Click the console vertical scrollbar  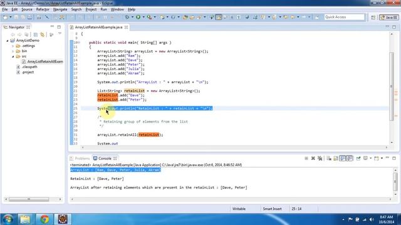pos(395,182)
